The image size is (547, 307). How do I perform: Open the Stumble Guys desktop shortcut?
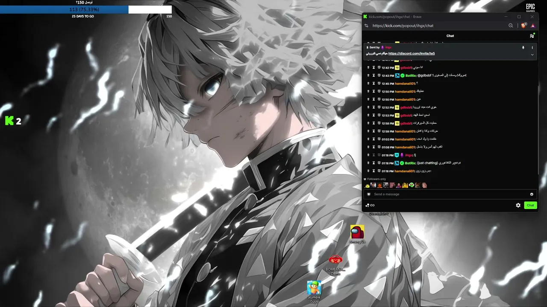click(314, 292)
